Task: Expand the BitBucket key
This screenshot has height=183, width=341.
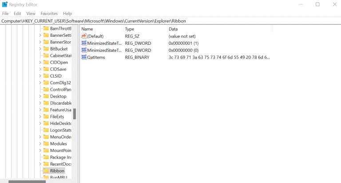Action: coord(40,49)
